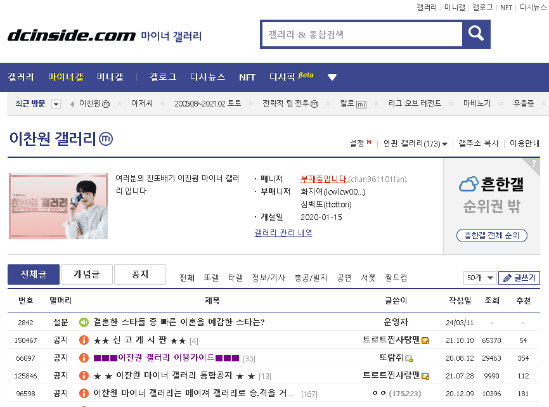Open 갤로그 in the navigation bar
549x407 pixels.
coord(163,77)
